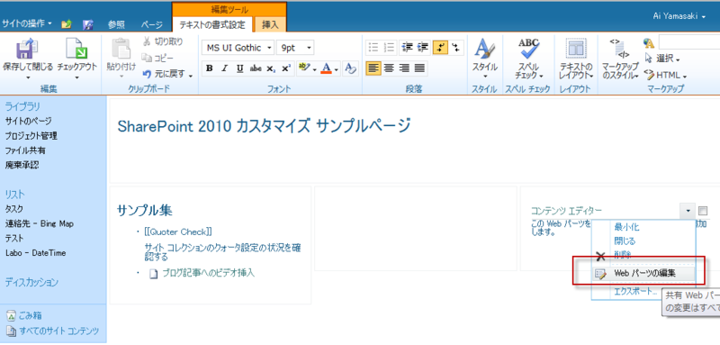Cut the selection with 切り取り
The height and width of the screenshot is (345, 720).
[x=163, y=41]
